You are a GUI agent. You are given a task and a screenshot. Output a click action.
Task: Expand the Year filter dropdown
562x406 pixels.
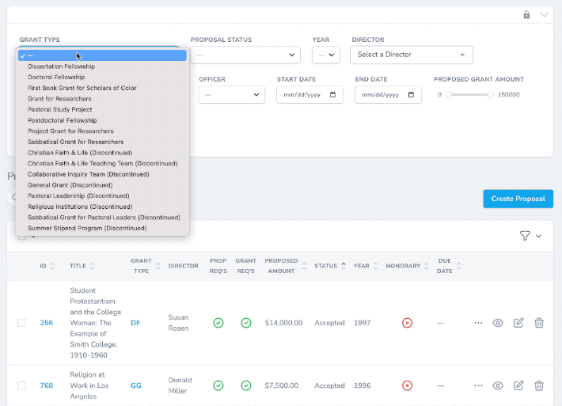click(x=326, y=55)
